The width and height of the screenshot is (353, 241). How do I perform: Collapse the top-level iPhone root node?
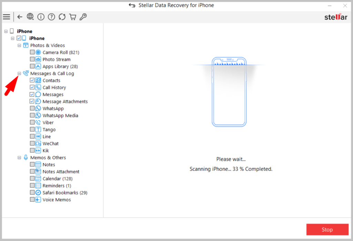click(6, 31)
